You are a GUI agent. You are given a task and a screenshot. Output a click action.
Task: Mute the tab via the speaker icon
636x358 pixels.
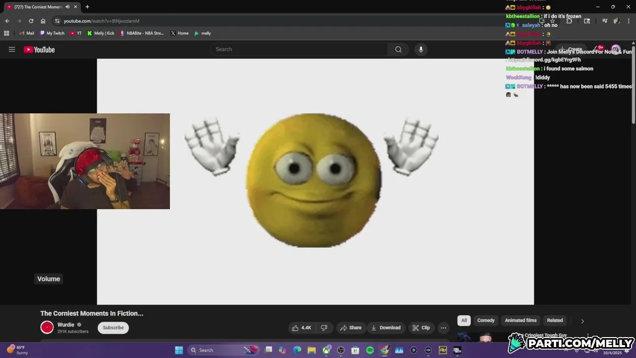point(68,7)
